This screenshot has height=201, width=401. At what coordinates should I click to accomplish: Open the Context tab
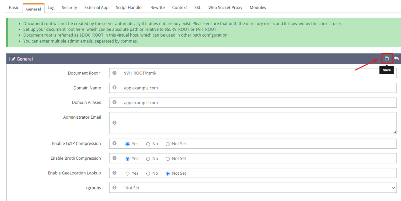pyautogui.click(x=180, y=8)
